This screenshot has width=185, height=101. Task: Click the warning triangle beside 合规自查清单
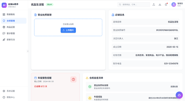(87, 78)
